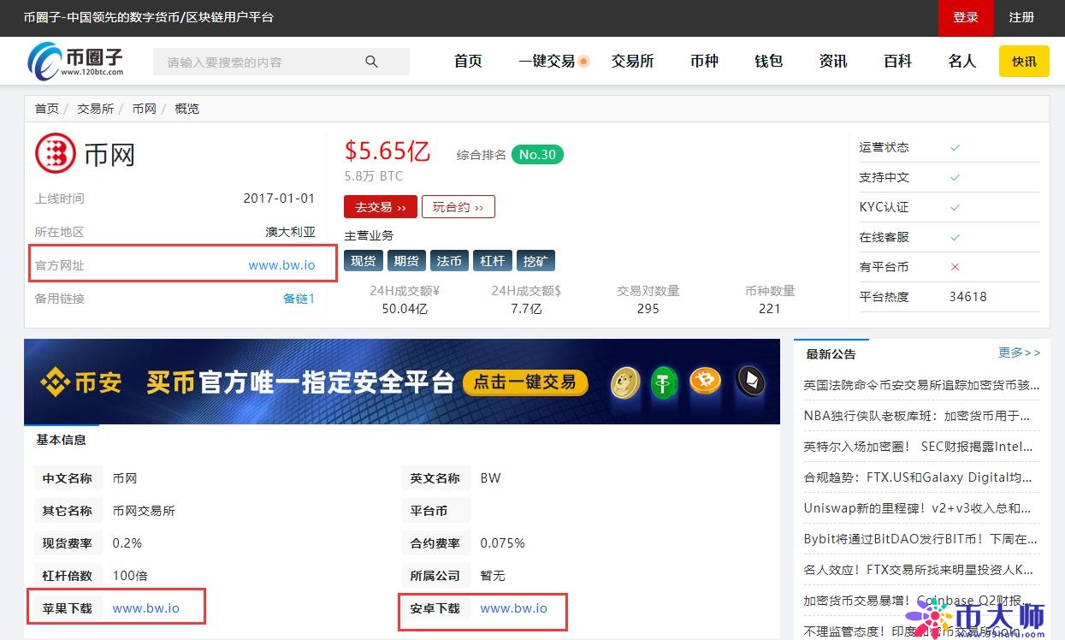Click the 更多>> link for announcements

pyautogui.click(x=1020, y=353)
